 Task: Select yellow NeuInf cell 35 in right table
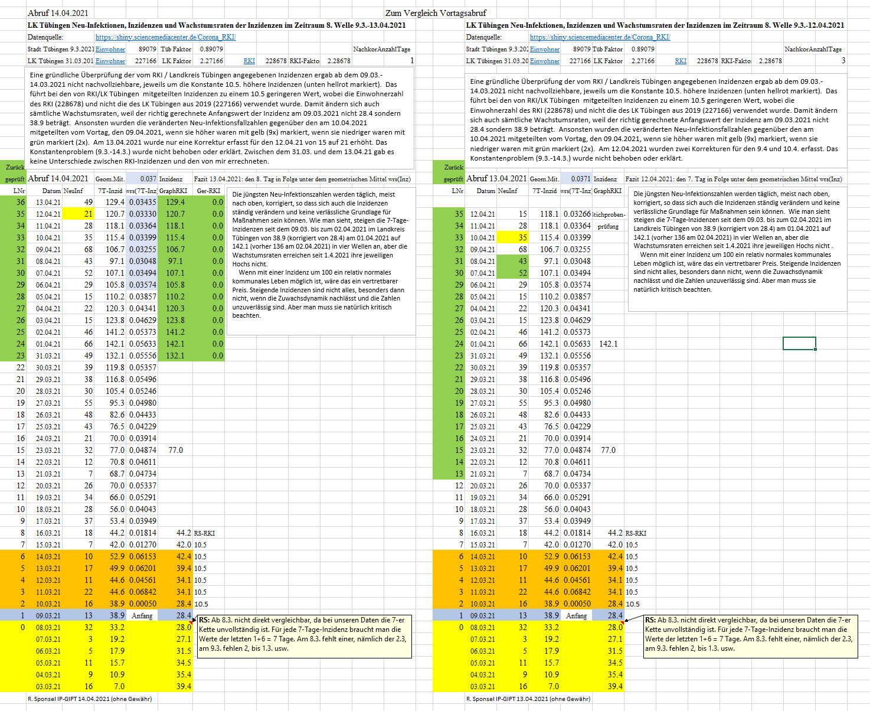[x=512, y=237]
